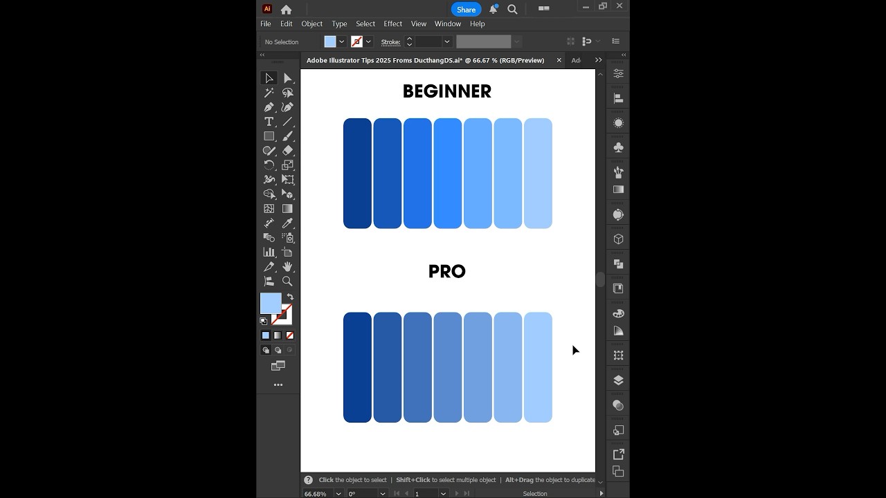Pick the Eyedropper tool
Image resolution: width=886 pixels, height=498 pixels.
tap(287, 223)
